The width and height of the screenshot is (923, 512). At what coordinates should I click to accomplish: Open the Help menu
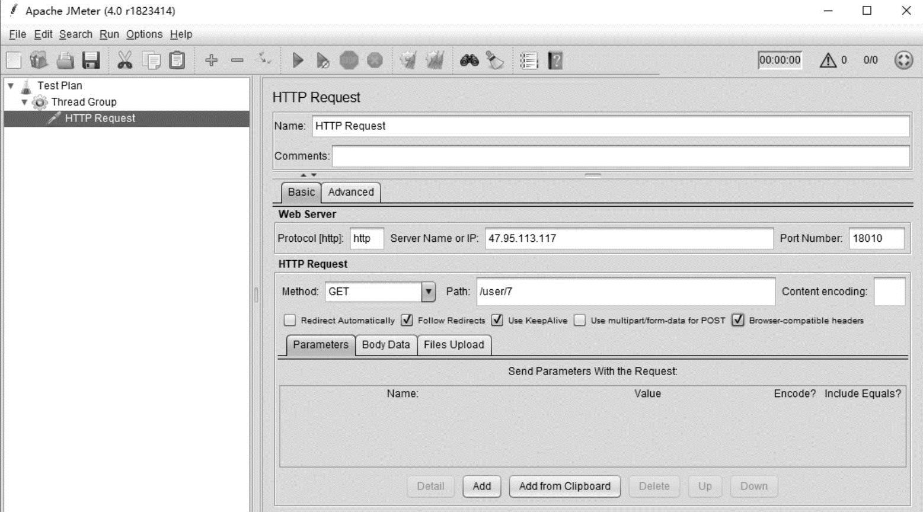181,34
